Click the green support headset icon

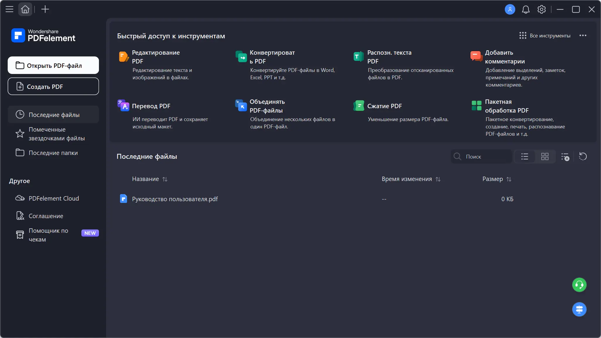pyautogui.click(x=579, y=285)
